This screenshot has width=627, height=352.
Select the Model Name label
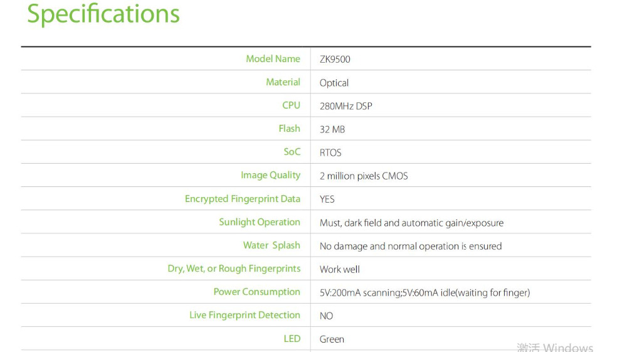[x=273, y=59]
